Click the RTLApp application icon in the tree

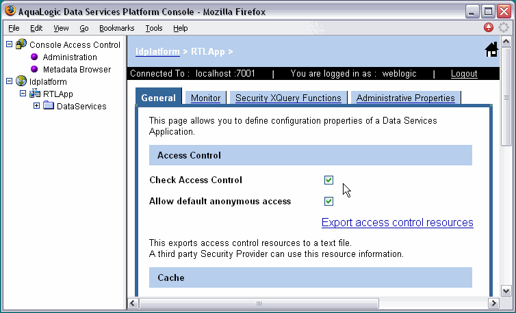(34, 94)
